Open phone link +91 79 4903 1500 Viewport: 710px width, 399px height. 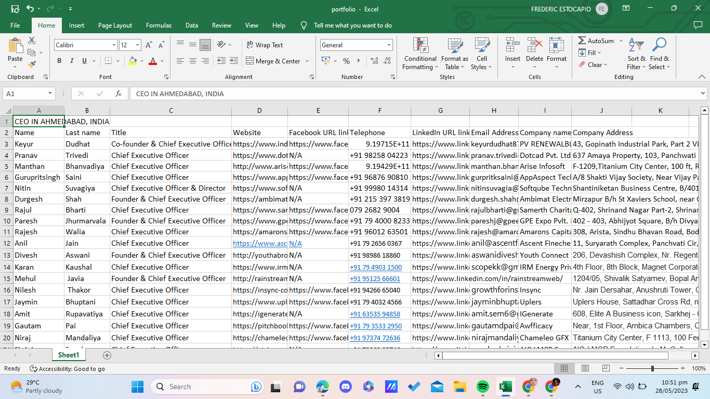[375, 267]
